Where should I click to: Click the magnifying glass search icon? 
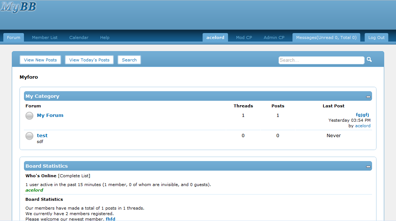click(369, 60)
